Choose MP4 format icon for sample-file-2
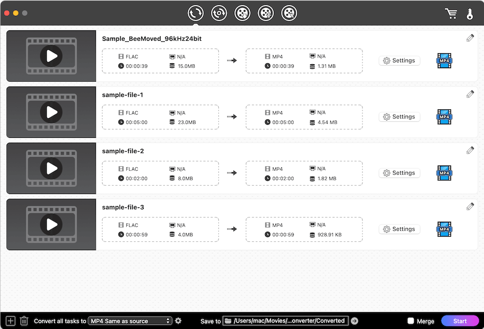This screenshot has height=329, width=484. click(x=444, y=173)
